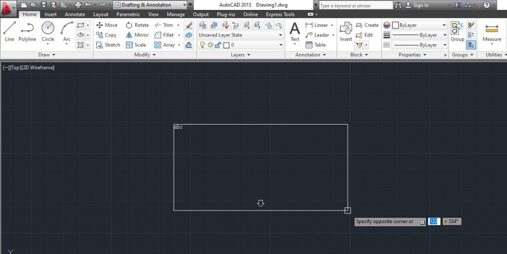Screen dimensions: 507x254
Task: Click the Save icon in quick access toolbar
Action: point(44,5)
